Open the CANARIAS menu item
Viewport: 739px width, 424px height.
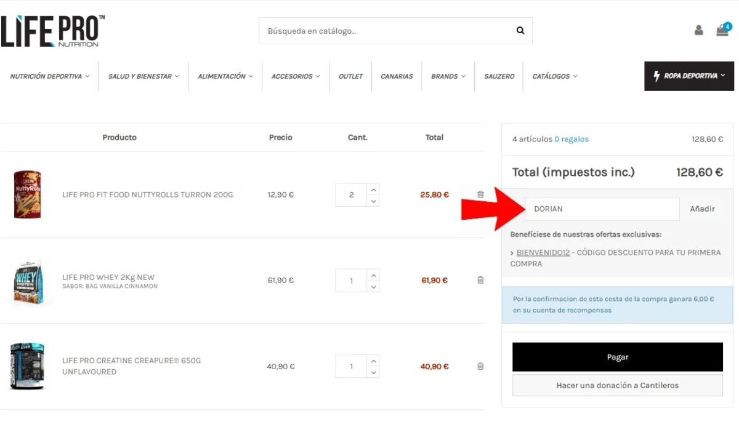tap(397, 76)
